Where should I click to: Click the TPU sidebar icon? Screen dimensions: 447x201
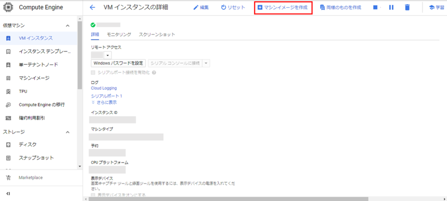point(8,92)
